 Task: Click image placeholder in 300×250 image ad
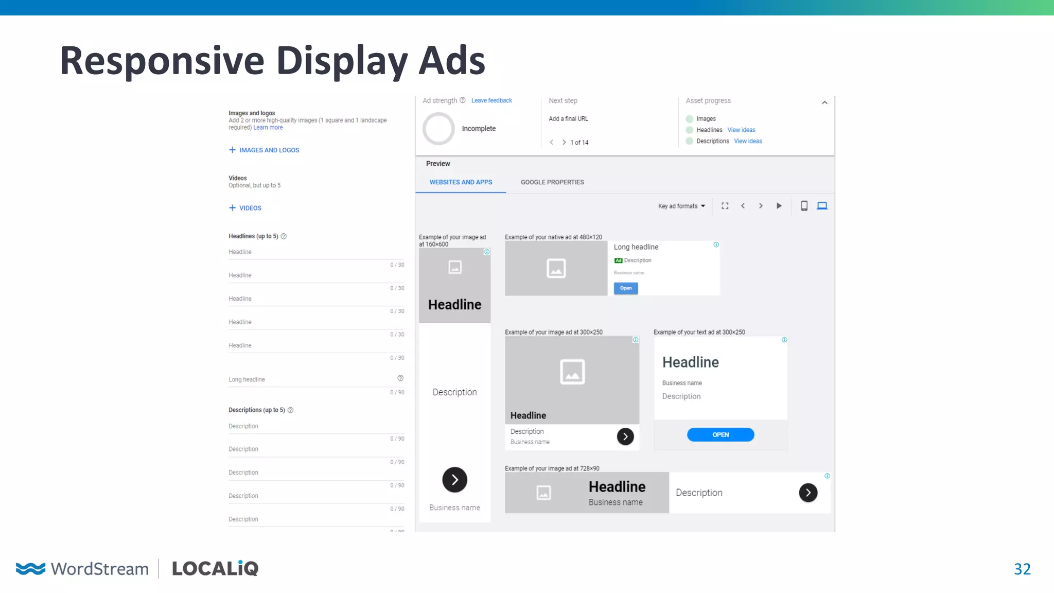click(572, 372)
